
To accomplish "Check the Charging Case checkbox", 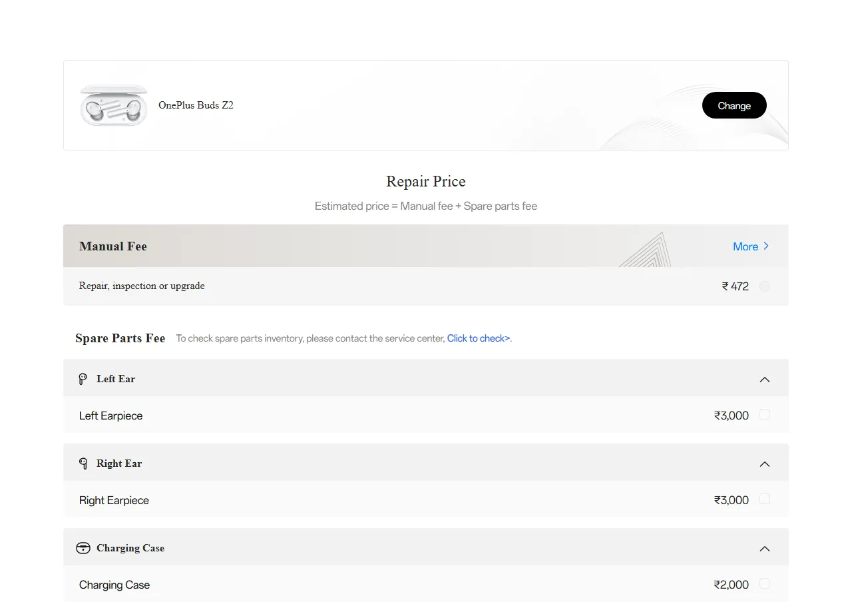I will 765,583.
